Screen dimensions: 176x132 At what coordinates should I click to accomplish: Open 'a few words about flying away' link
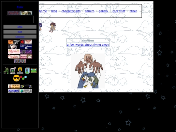click(88, 45)
